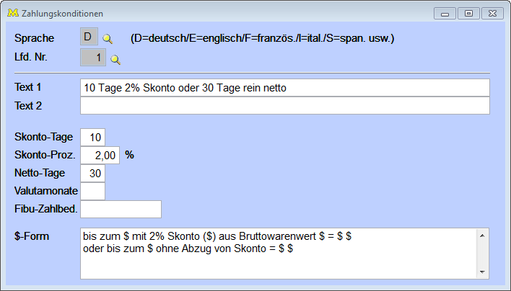The height and width of the screenshot is (291, 511).
Task: Edit the Skonto-Proz. percentage field
Action: point(100,155)
